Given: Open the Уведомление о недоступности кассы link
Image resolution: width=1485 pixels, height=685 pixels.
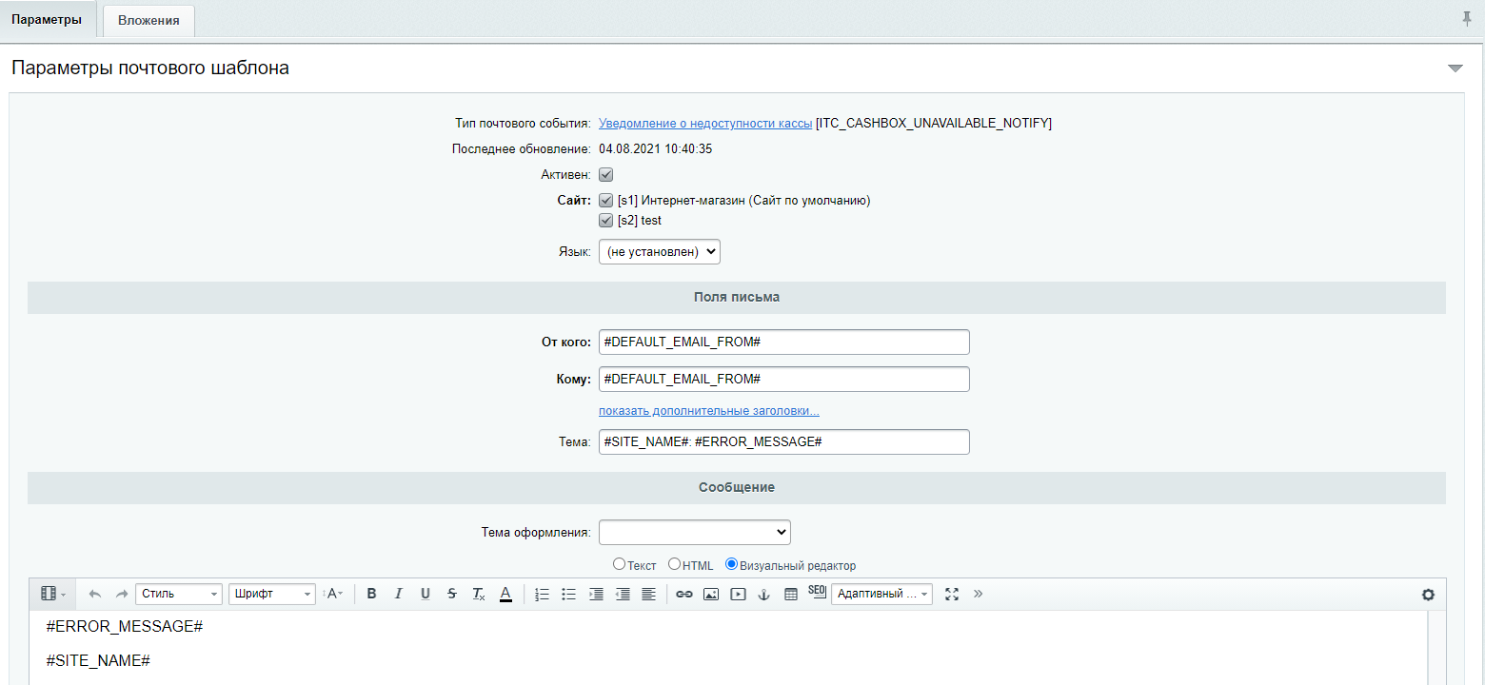Looking at the screenshot, I should tap(704, 124).
